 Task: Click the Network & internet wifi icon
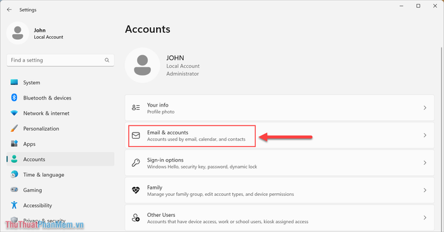click(x=14, y=113)
